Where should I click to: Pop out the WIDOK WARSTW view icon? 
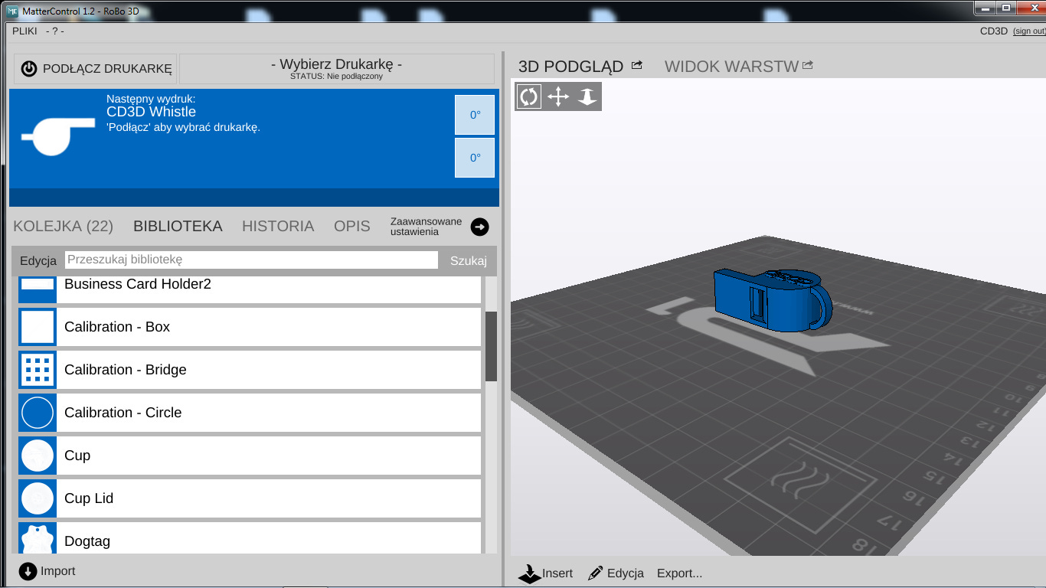[808, 66]
